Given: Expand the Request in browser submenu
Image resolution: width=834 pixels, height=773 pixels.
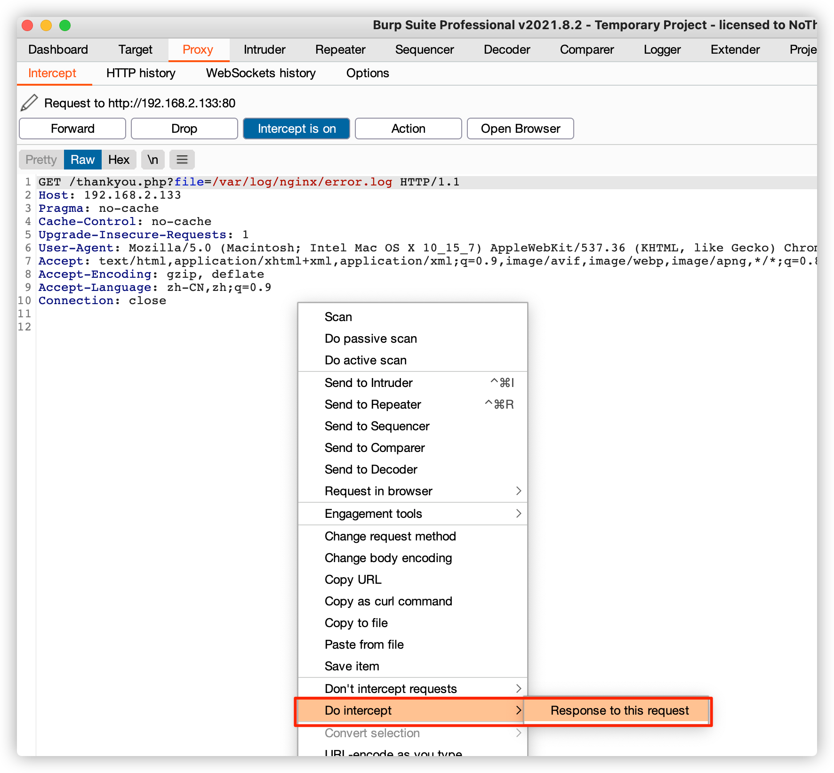Looking at the screenshot, I should pyautogui.click(x=413, y=491).
